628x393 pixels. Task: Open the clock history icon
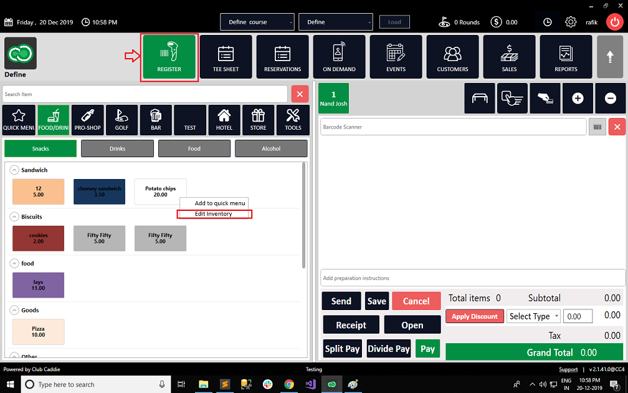(x=547, y=22)
